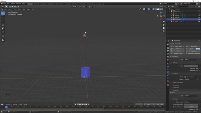Click frame 100 on the timeline
This screenshot has width=201, height=113.
tap(67, 107)
